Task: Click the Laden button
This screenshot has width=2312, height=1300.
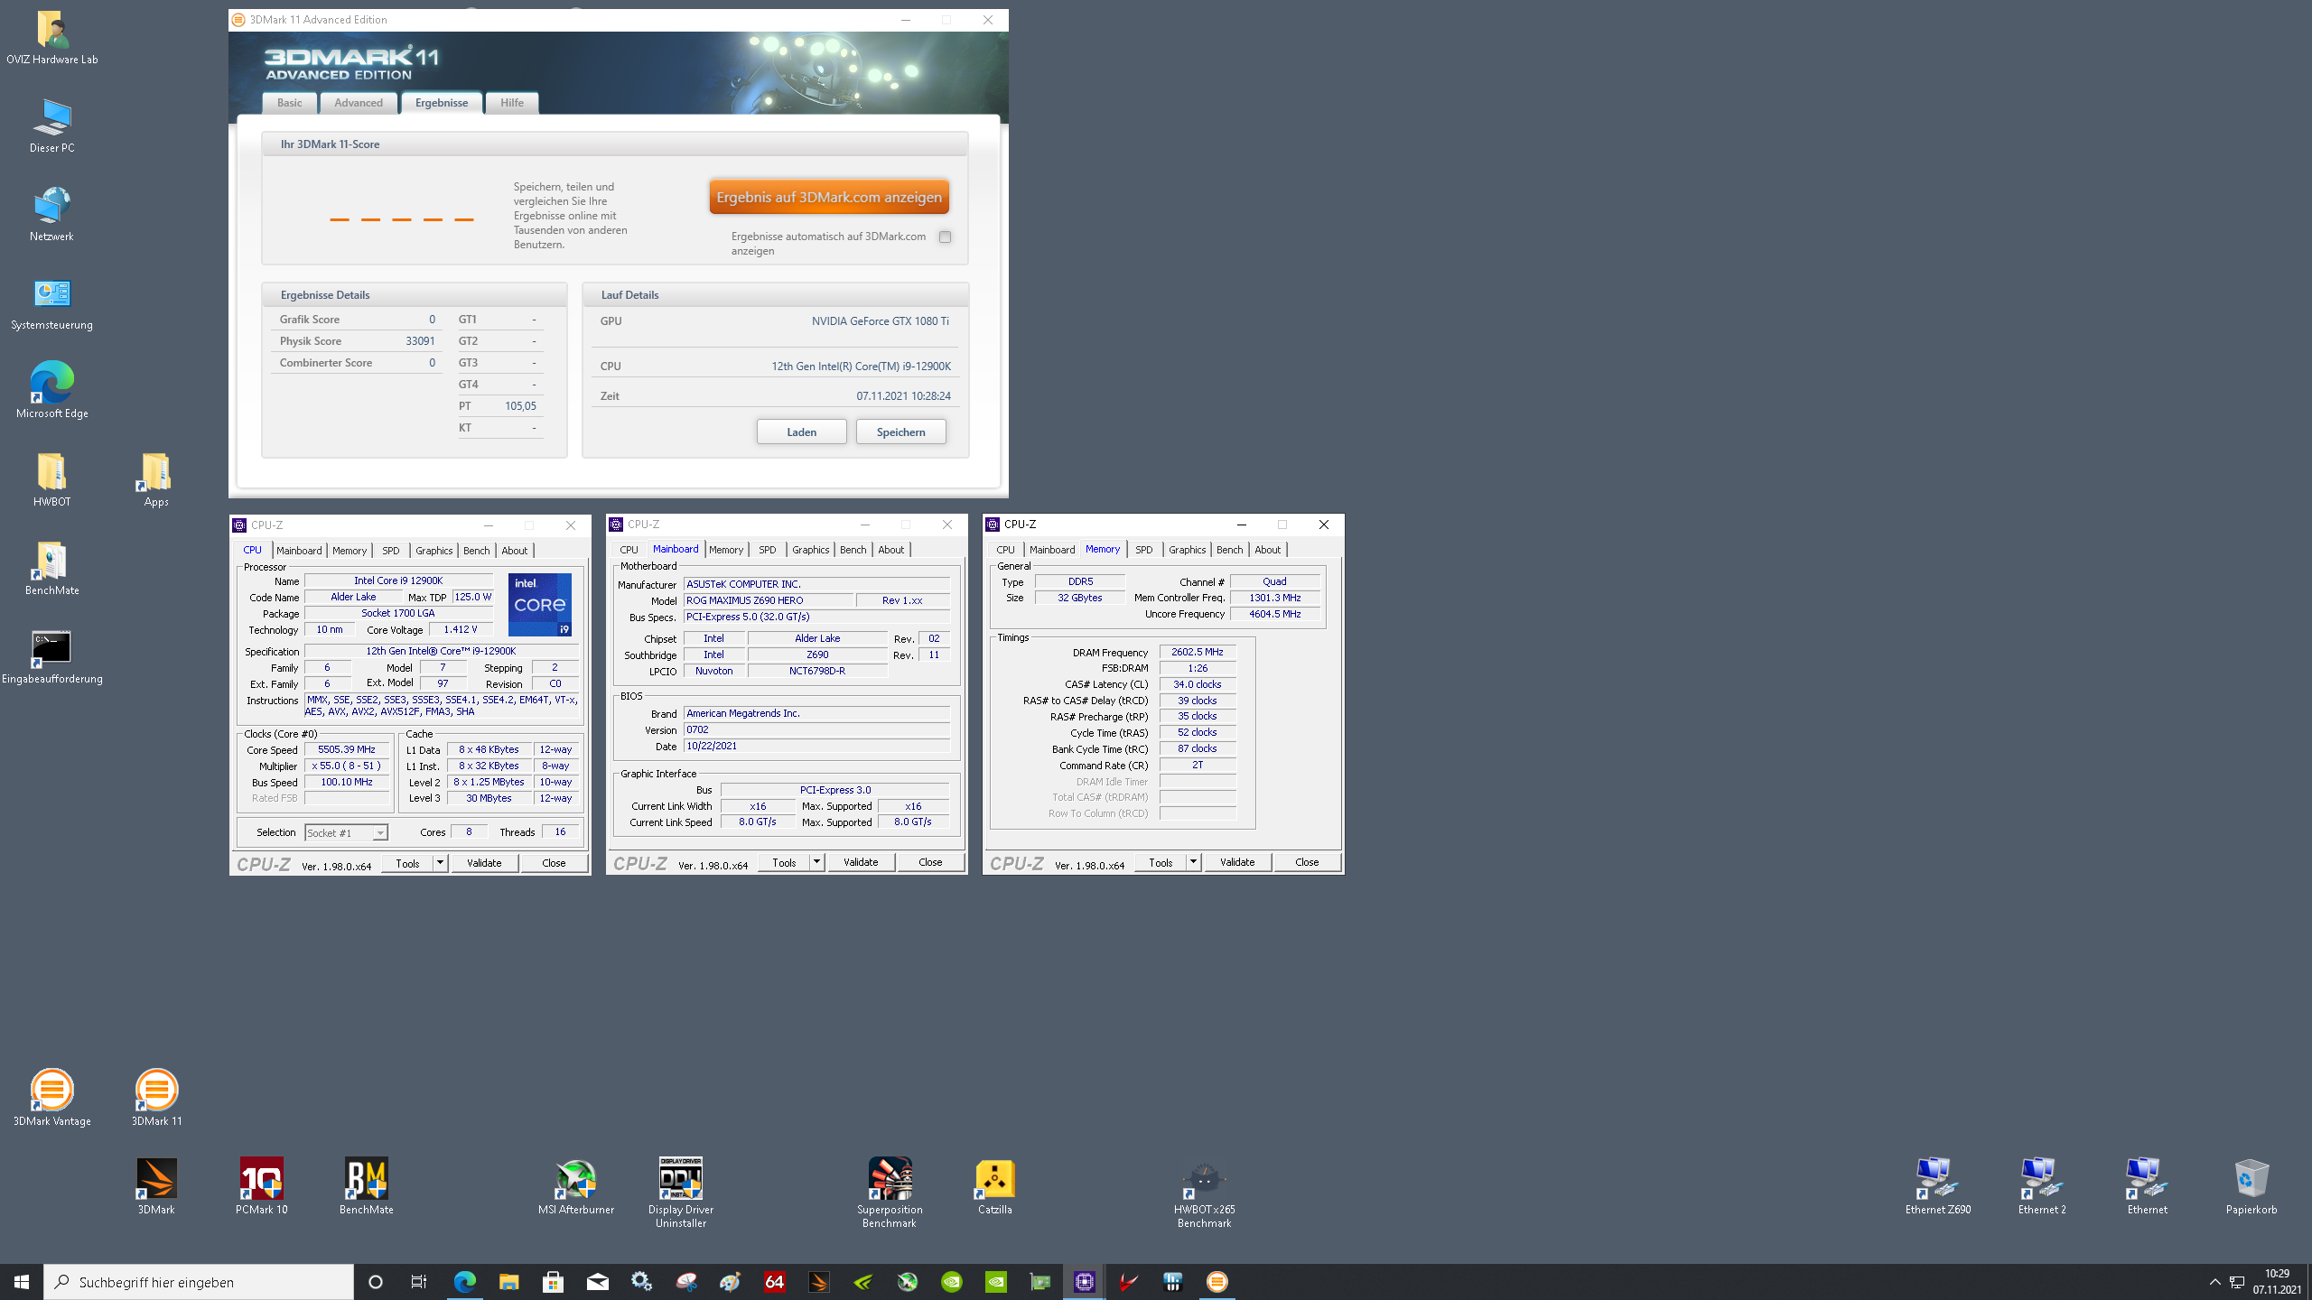Action: (802, 432)
